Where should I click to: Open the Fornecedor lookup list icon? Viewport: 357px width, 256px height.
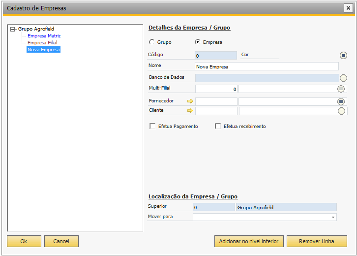(341, 101)
